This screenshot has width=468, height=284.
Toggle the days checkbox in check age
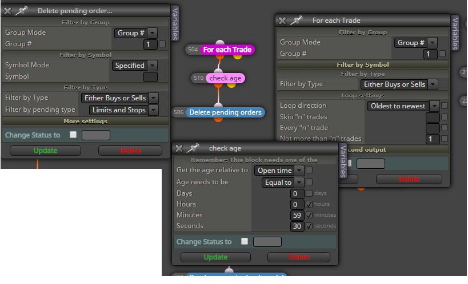tap(309, 193)
